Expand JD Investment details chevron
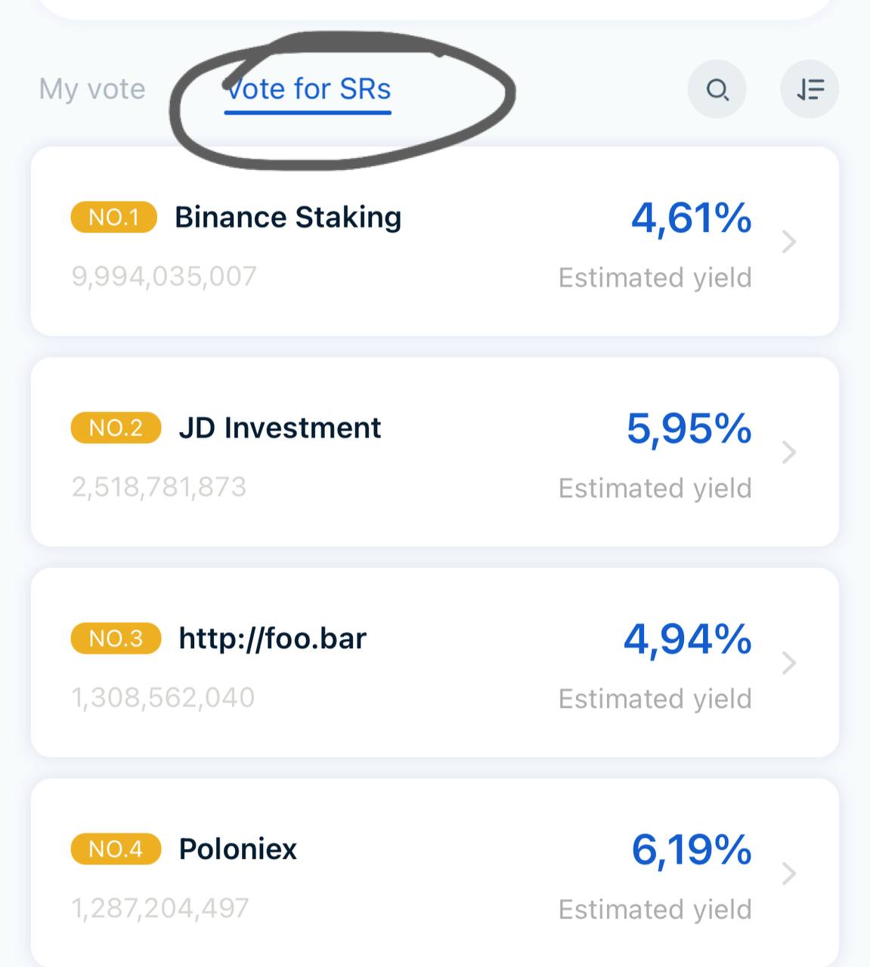The width and height of the screenshot is (870, 967). tap(789, 453)
